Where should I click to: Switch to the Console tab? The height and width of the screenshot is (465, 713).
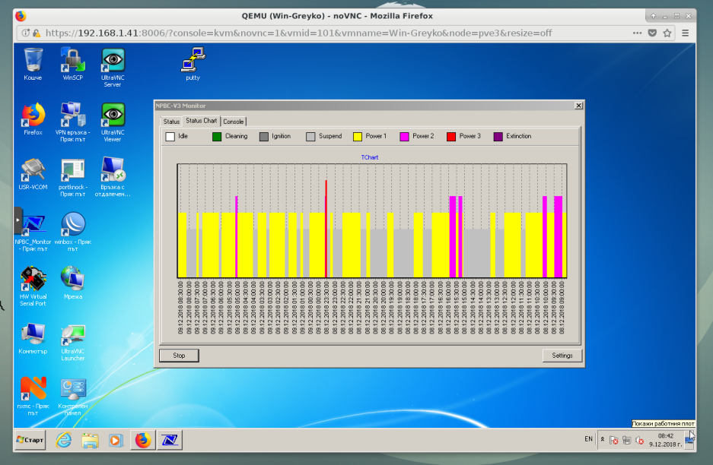[234, 122]
